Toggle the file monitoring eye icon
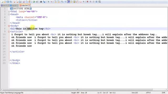Viewport: 168px width, 94px height. 83,2
